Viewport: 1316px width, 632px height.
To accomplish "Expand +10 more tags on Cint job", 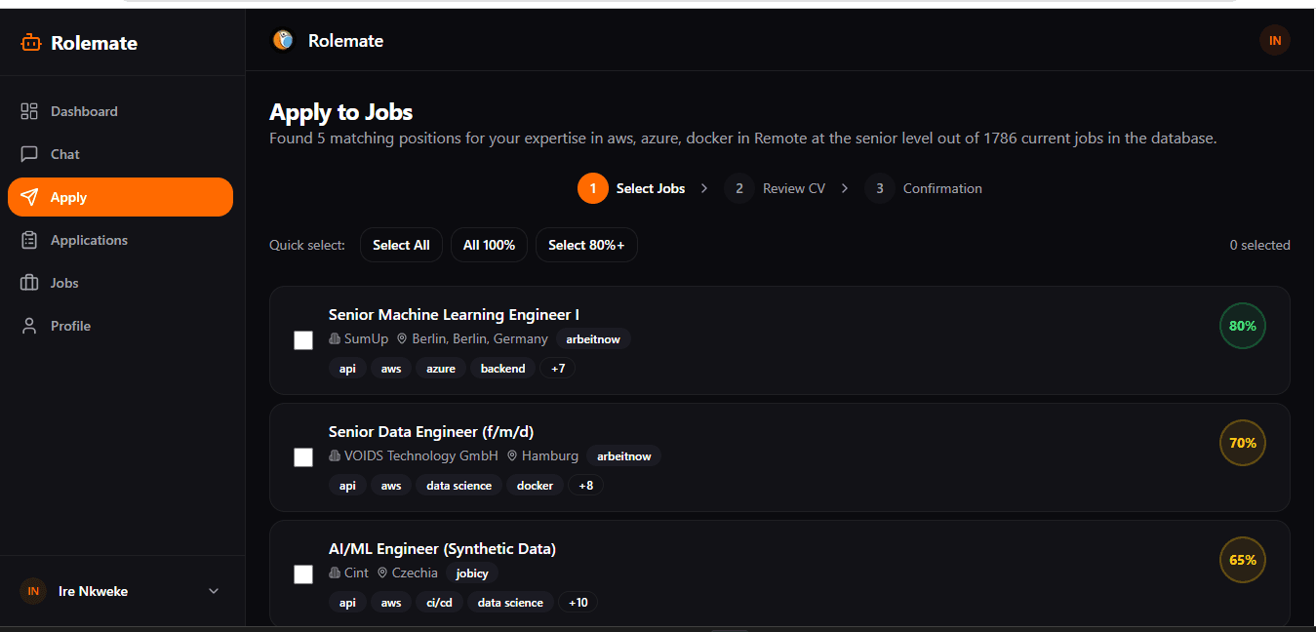I will click(578, 603).
